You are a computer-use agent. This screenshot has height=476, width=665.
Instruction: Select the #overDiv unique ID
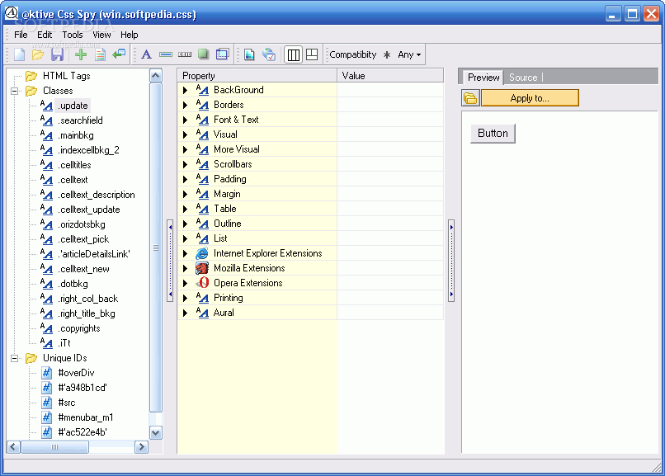click(x=77, y=373)
